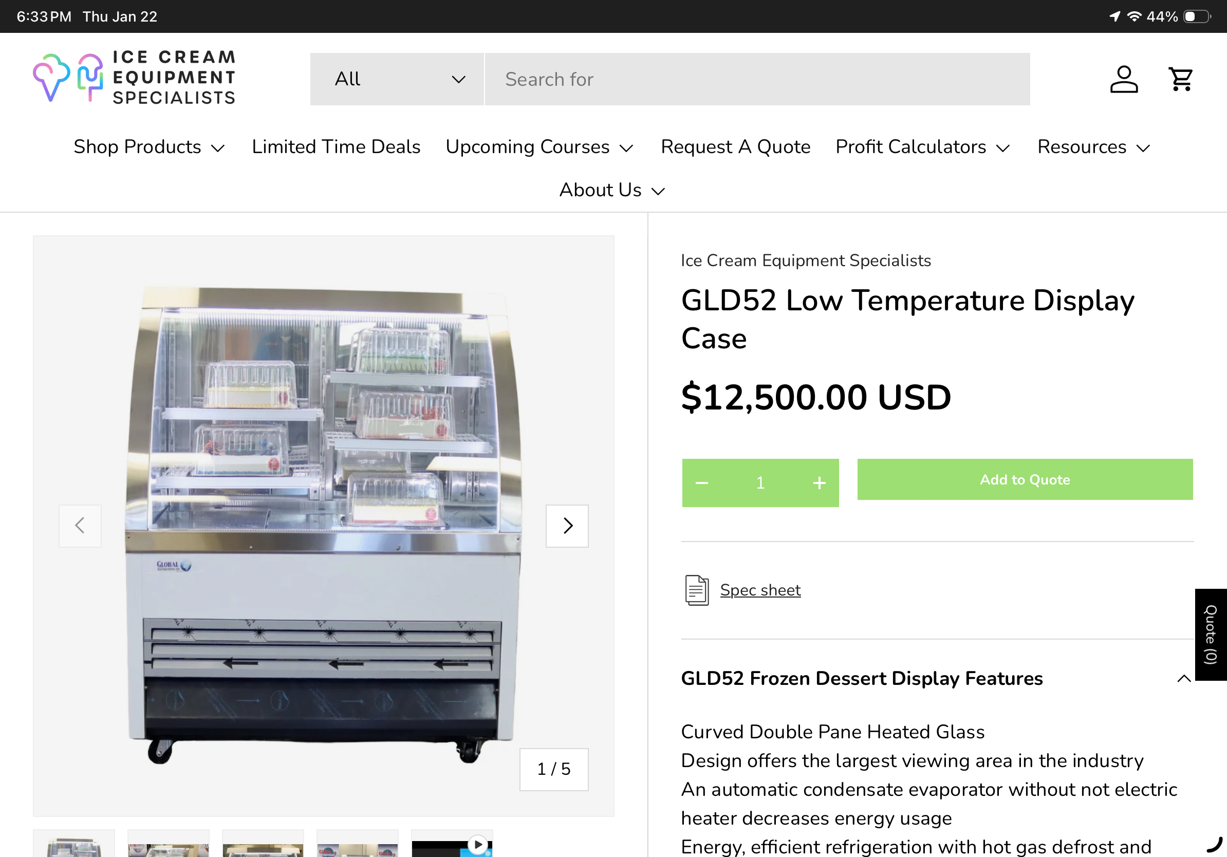Screen dimensions: 1227x857
Task: Select the second product image thumbnail
Action: (169, 844)
